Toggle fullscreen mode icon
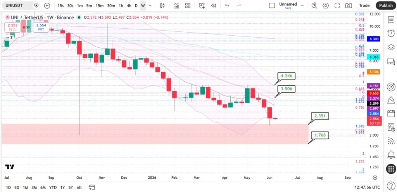 click(337, 5)
